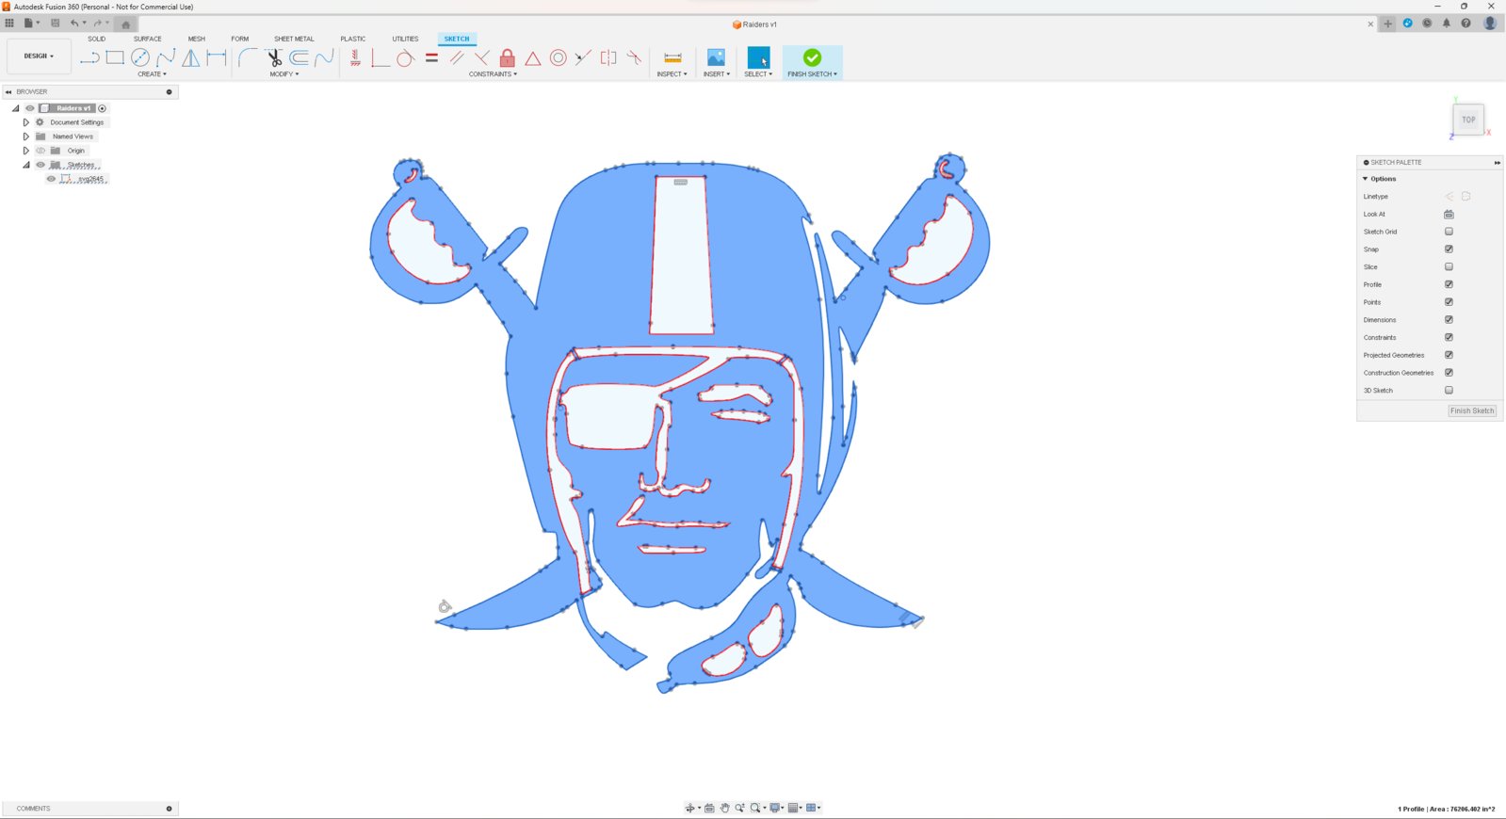
Task: Click the Help question mark icon
Action: click(1466, 24)
